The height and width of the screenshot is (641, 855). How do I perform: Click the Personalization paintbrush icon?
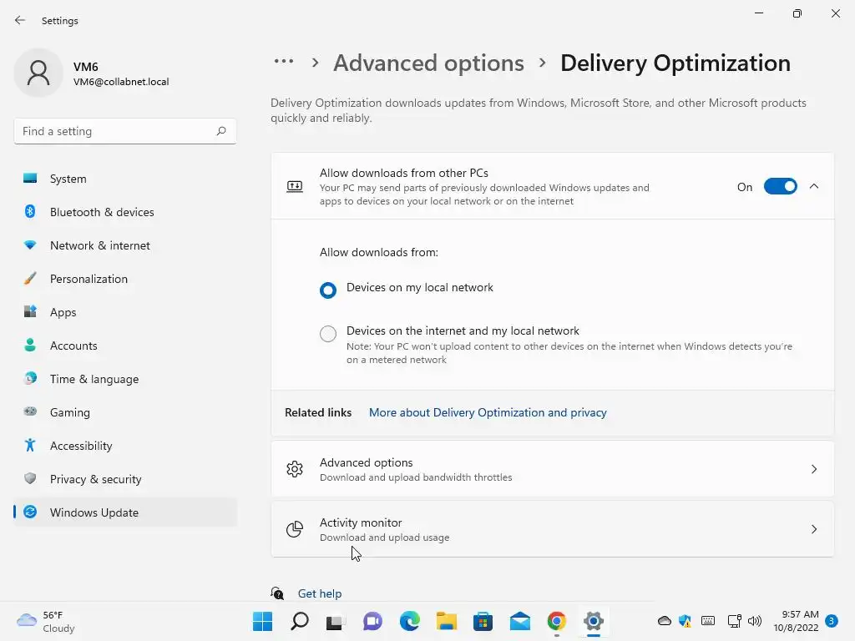30,279
